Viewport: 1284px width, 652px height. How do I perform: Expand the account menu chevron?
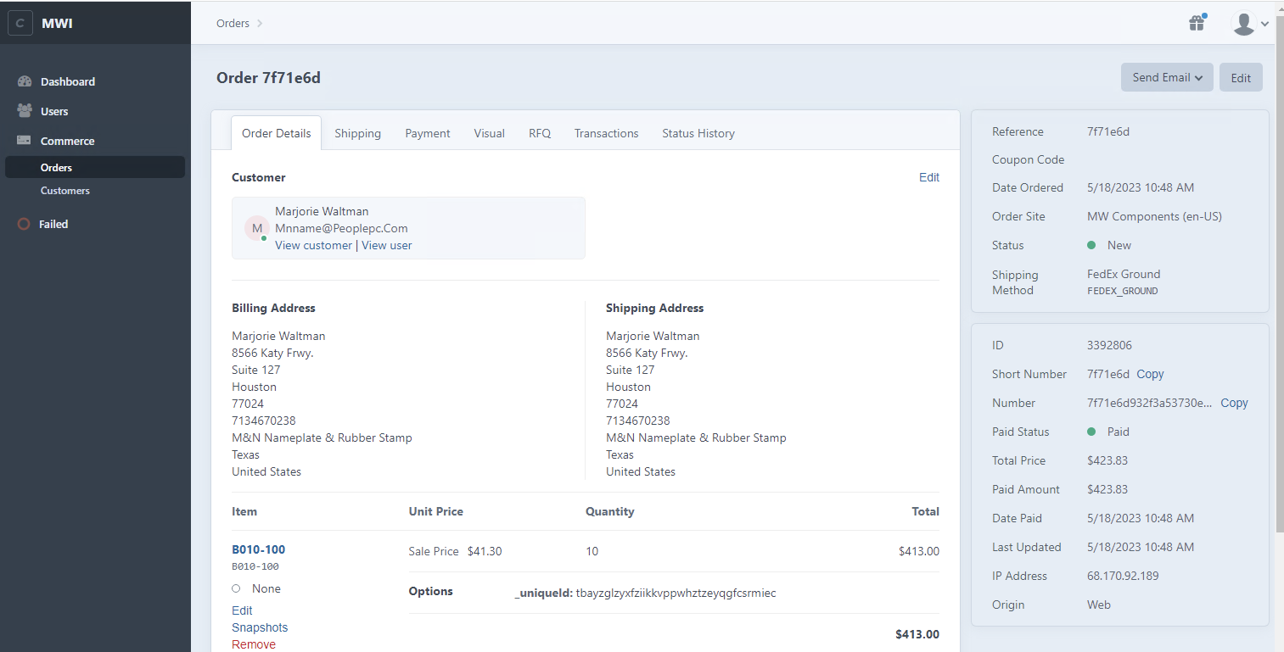[x=1265, y=24]
